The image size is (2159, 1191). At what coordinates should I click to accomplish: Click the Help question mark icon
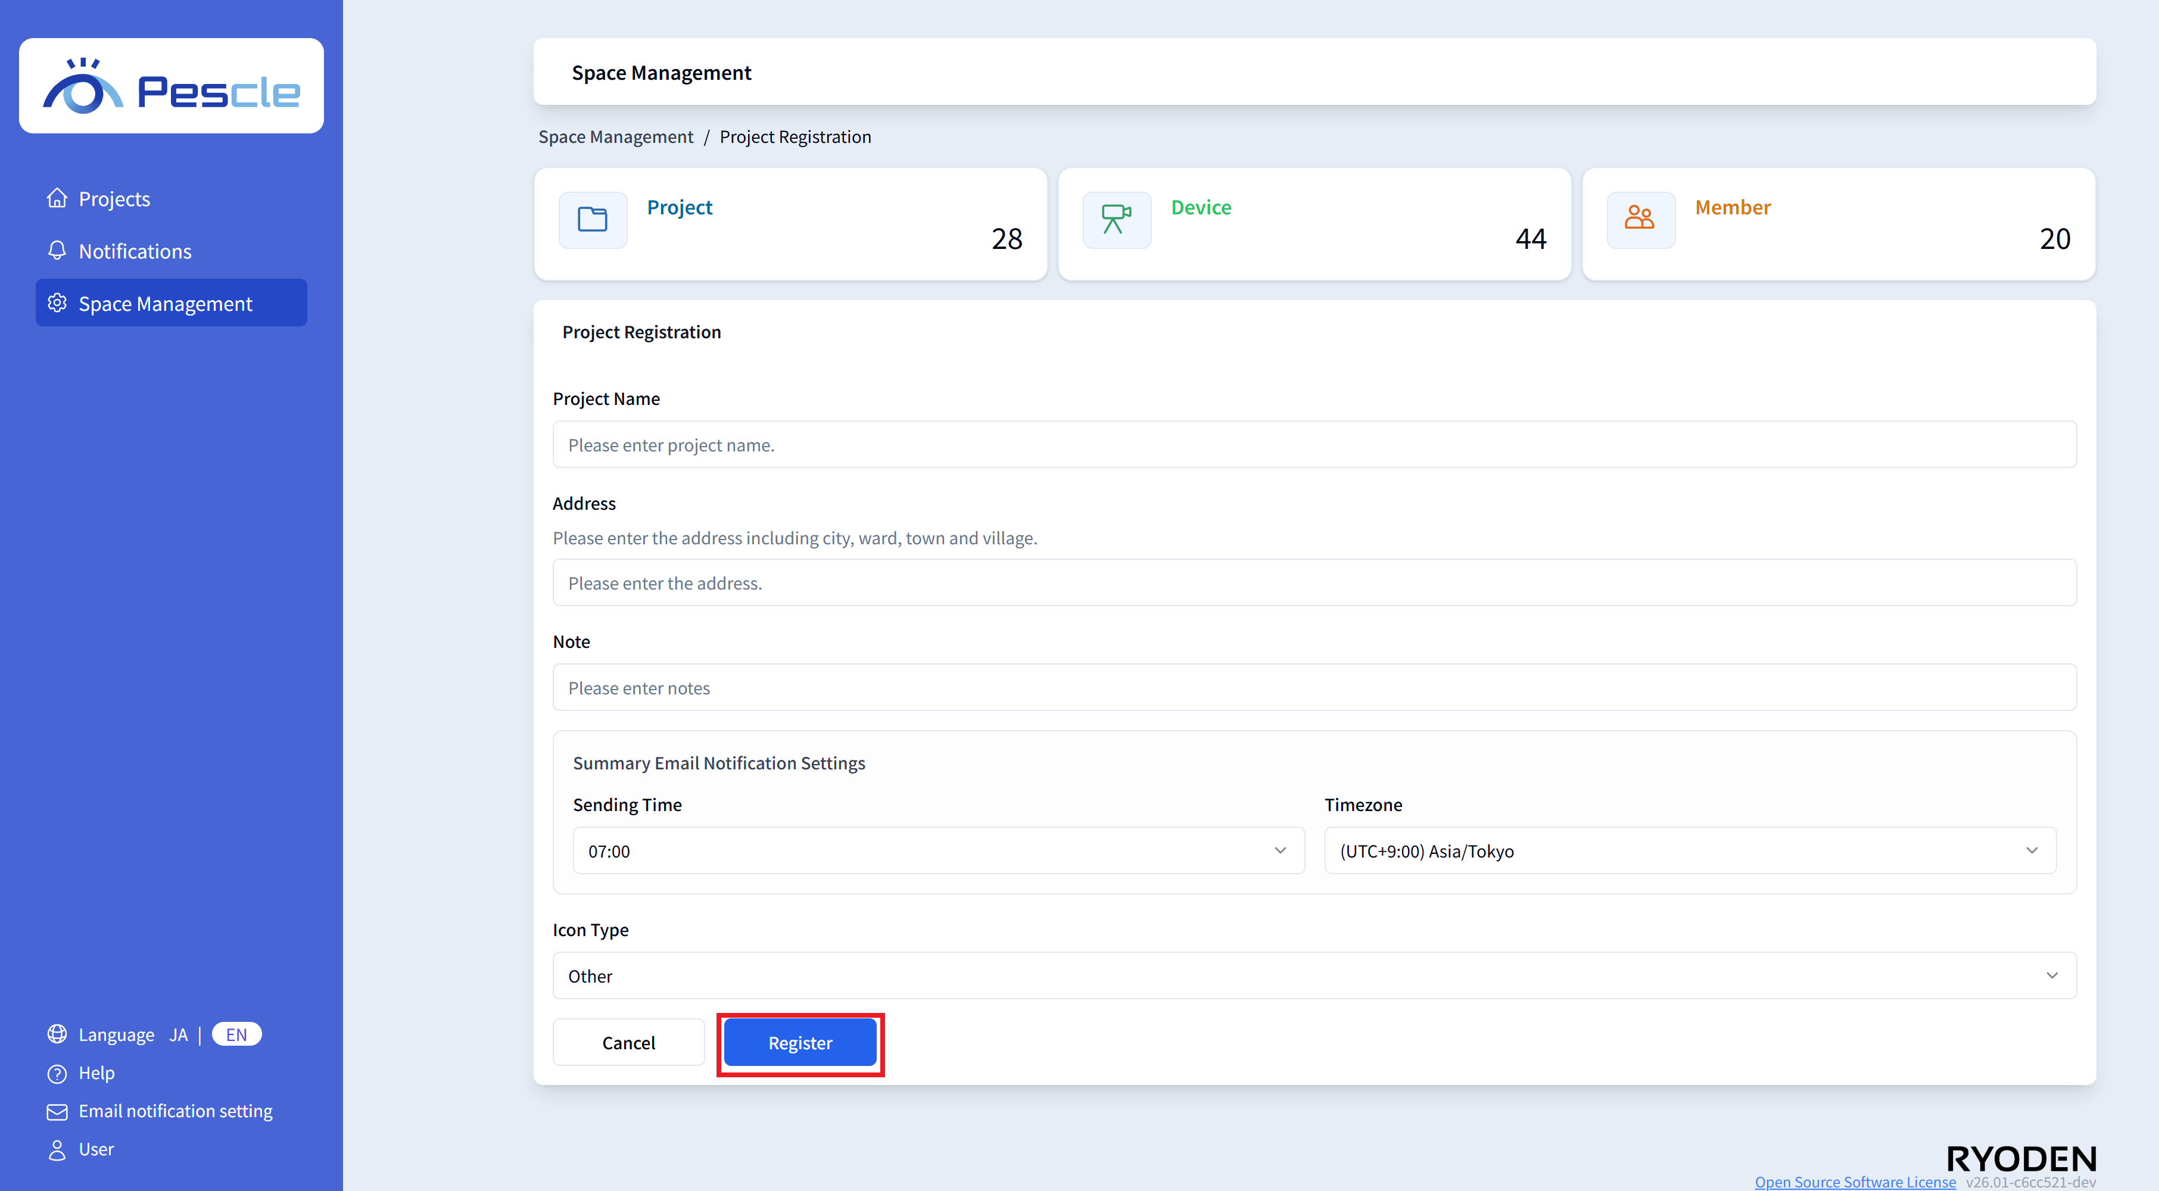tap(57, 1073)
